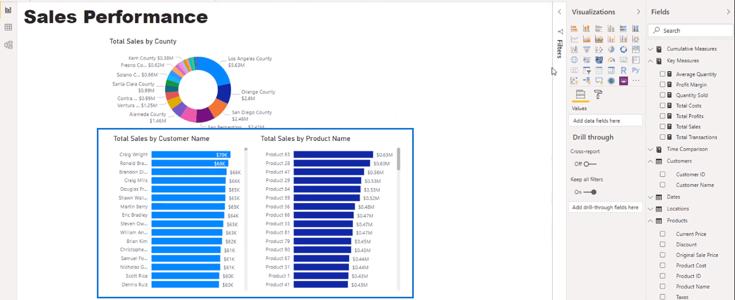The width and height of the screenshot is (735, 300).
Task: Check the Discount field
Action: (x=663, y=245)
